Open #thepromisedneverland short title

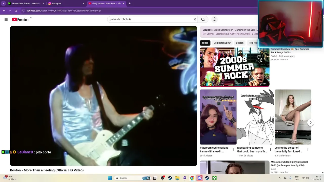coord(214,150)
